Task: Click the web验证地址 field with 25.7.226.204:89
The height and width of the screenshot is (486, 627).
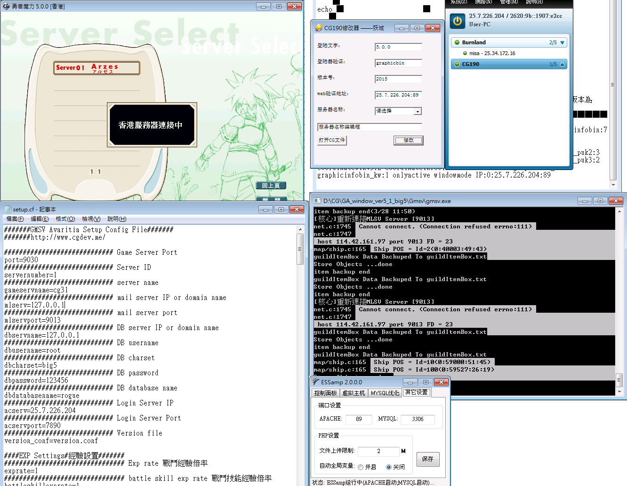Action: tap(398, 95)
